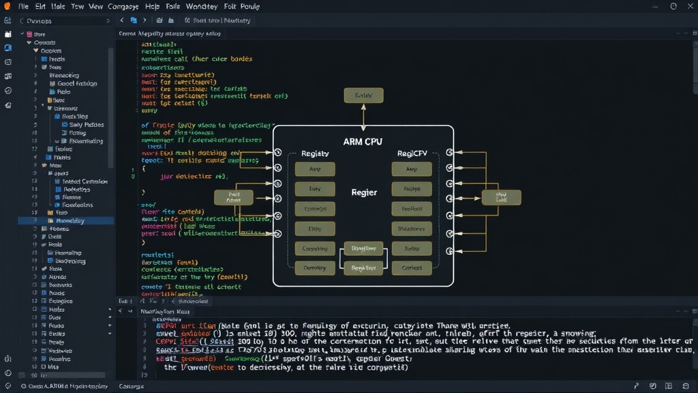Click the orange app logo in title bar
This screenshot has height=393, width=698.
coord(7,5)
